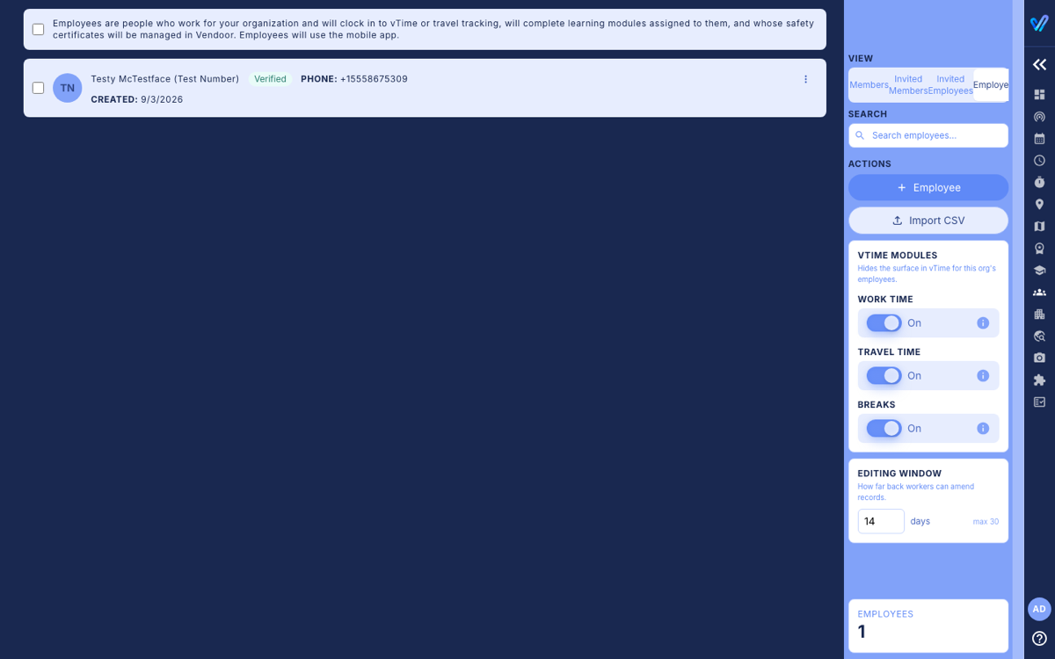Click the TN avatar for Testy McTestface
Image resolution: width=1055 pixels, height=659 pixels.
click(x=68, y=88)
